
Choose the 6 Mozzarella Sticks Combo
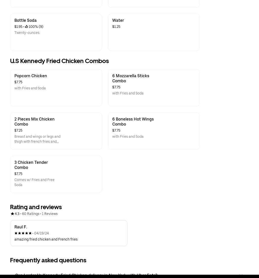coord(154,88)
